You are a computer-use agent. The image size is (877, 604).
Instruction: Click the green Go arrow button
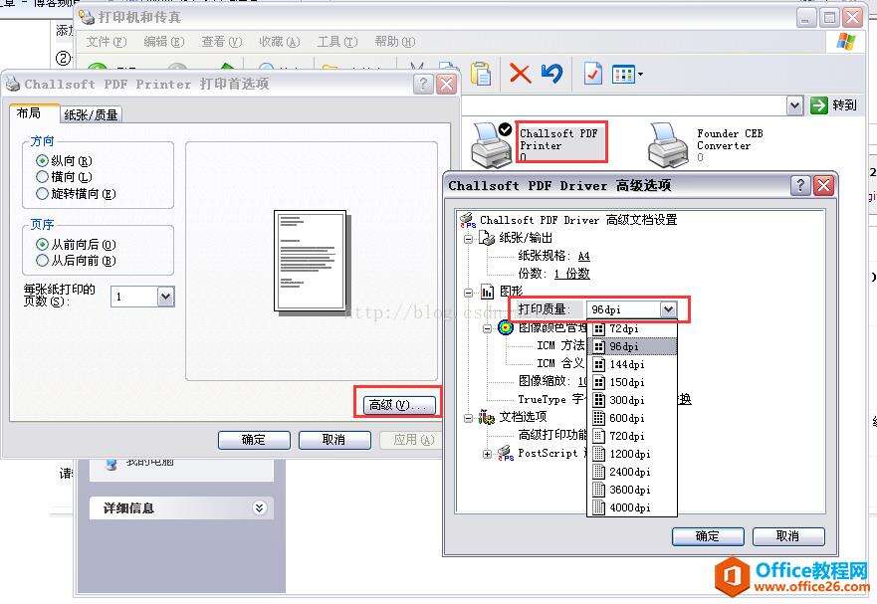tap(819, 105)
